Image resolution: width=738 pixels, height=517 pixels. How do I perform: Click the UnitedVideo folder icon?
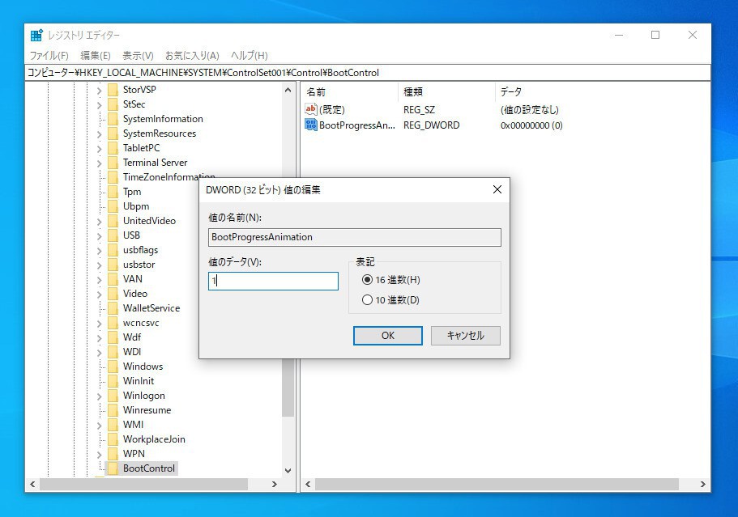113,221
